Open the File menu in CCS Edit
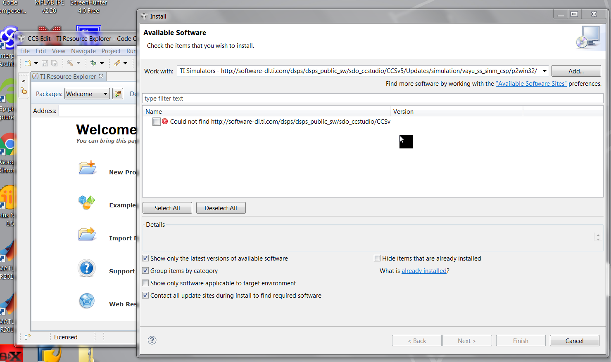Viewport: 611px width, 362px height. coord(25,51)
